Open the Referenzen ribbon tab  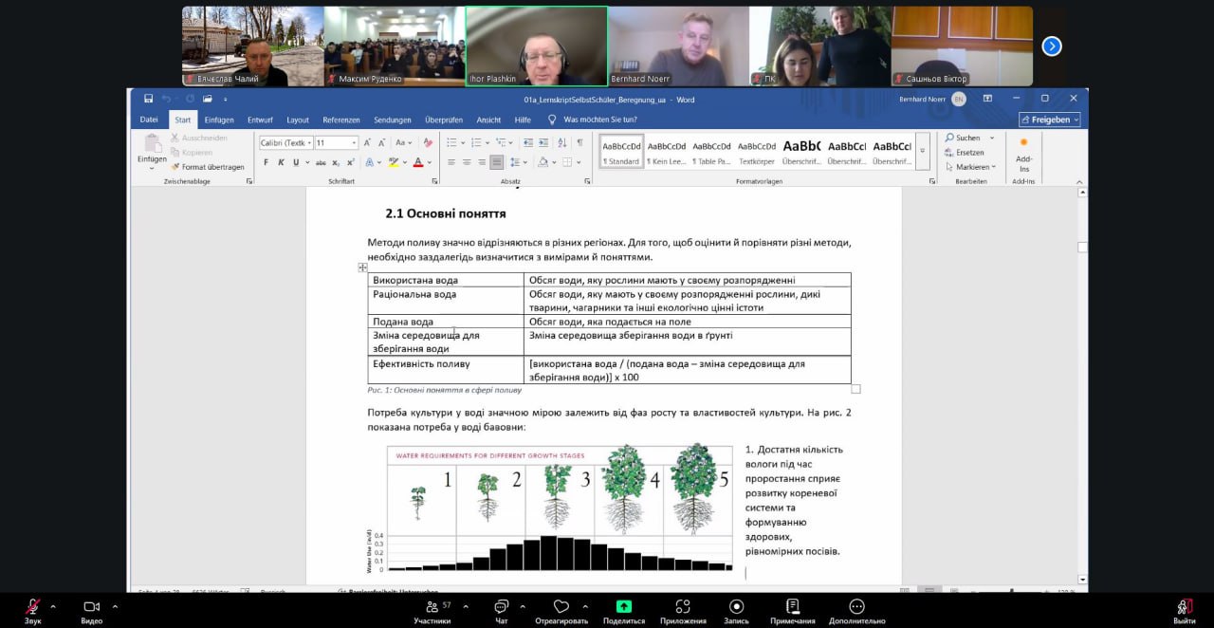(340, 120)
